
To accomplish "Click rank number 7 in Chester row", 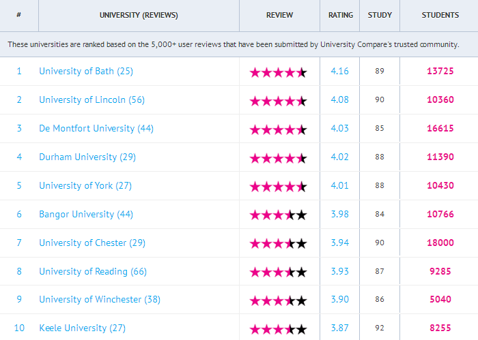I will 19,243.
